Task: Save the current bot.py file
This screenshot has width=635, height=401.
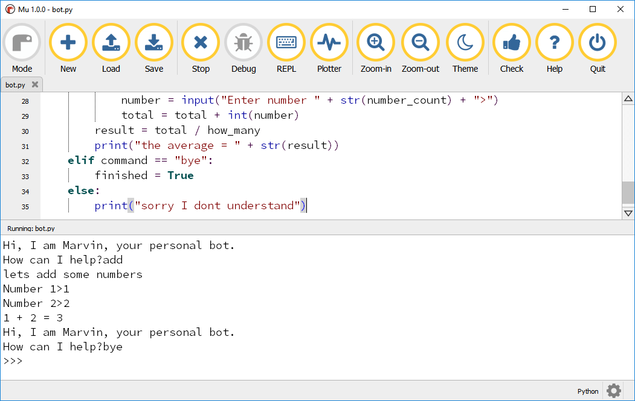Action: tap(153, 42)
